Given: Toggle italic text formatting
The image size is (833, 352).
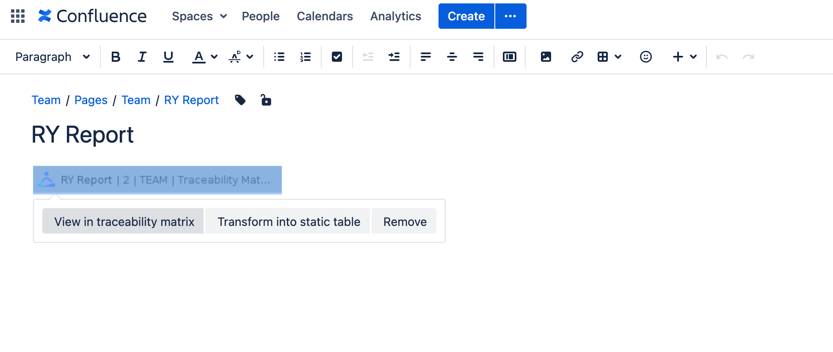Looking at the screenshot, I should [142, 57].
